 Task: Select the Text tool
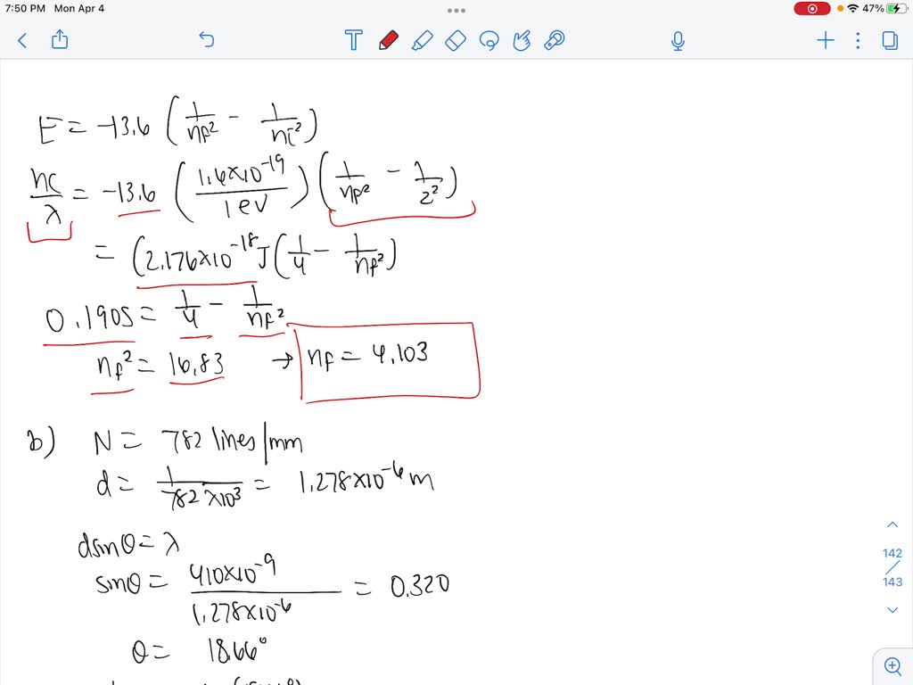[x=353, y=40]
